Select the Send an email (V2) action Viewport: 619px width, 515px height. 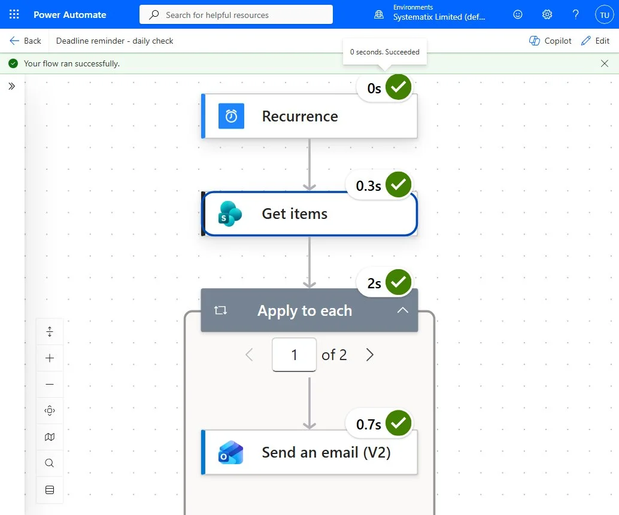309,452
